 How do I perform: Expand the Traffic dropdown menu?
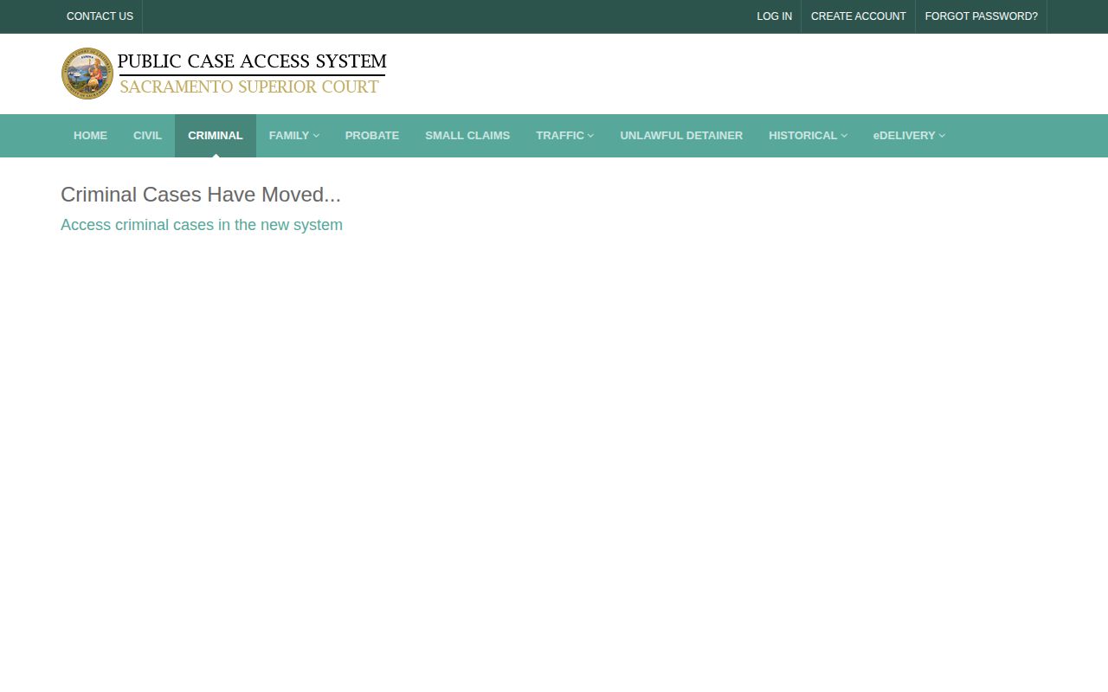click(x=564, y=136)
